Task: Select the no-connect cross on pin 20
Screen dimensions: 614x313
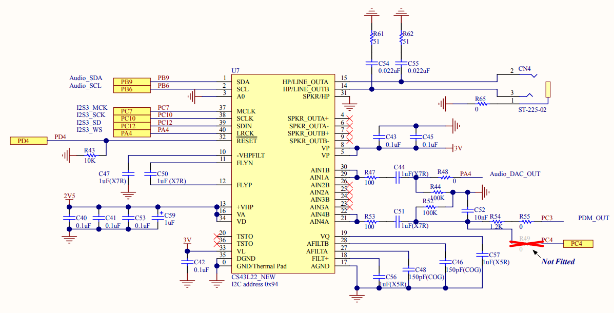Action: [216, 237]
